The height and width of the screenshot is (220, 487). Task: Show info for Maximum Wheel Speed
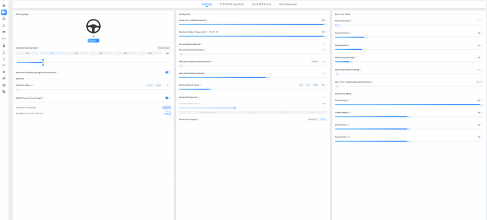coord(200,85)
